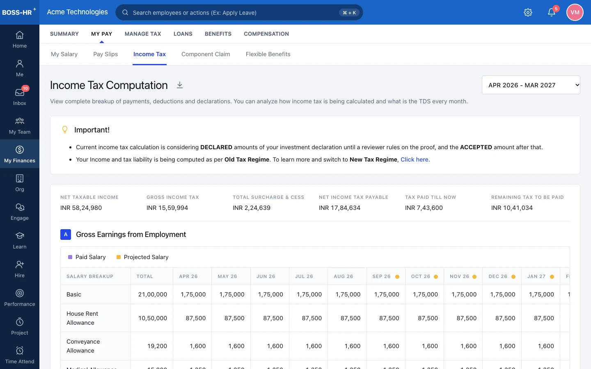Focus the search employees or actions field
This screenshot has width=591, height=369.
point(239,12)
